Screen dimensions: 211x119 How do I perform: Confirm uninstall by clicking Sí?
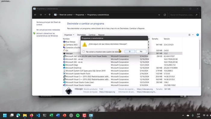[130, 51]
